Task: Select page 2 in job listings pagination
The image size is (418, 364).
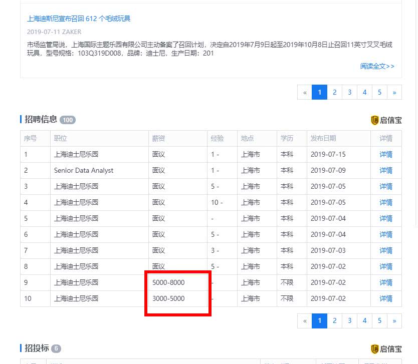Action: click(335, 320)
